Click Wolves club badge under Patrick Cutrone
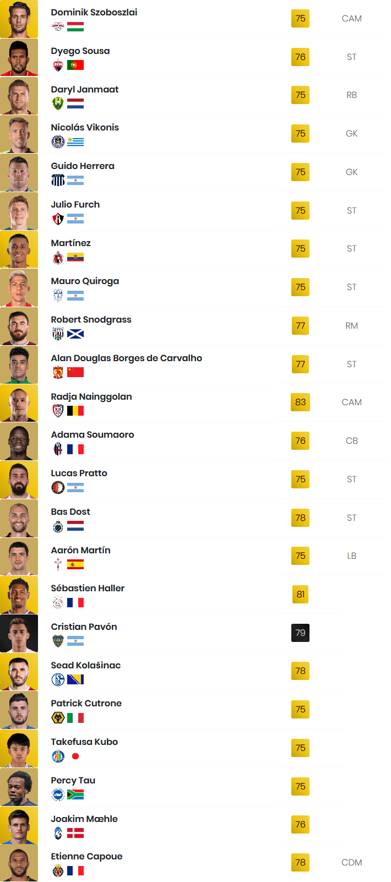The width and height of the screenshot is (391, 882). 58,717
